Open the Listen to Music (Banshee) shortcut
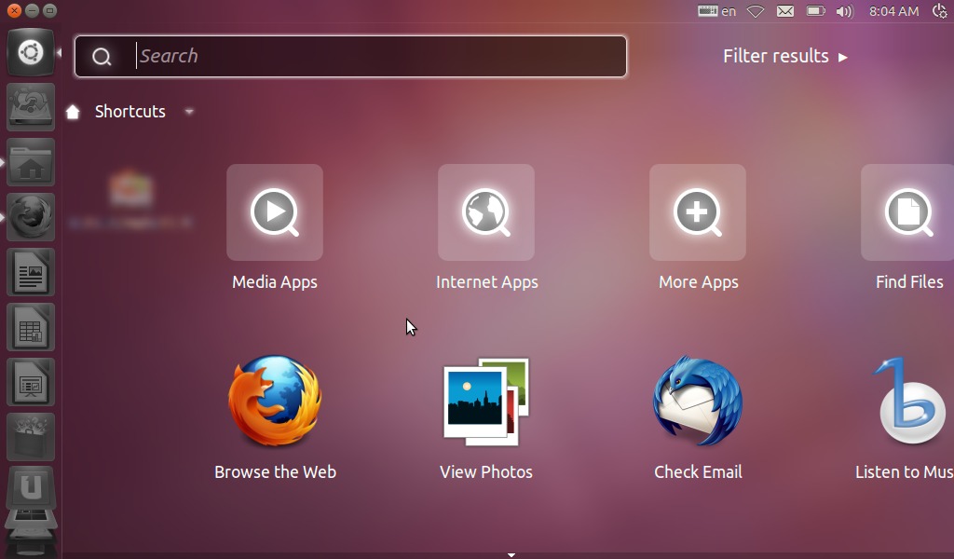 point(905,418)
